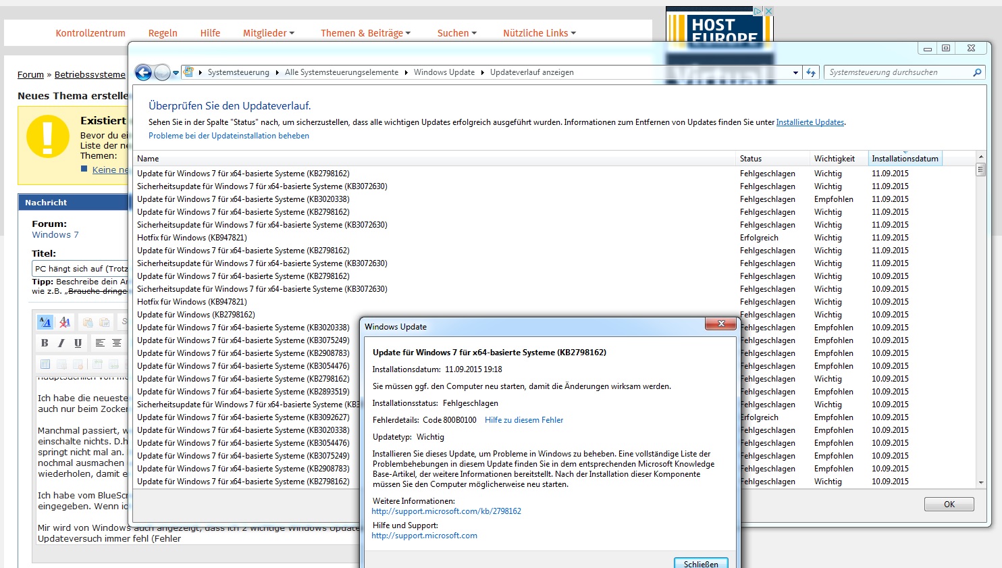Open Probleme bei der Updateinstallation beheben
Viewport: 1002px width, 568px height.
point(229,136)
